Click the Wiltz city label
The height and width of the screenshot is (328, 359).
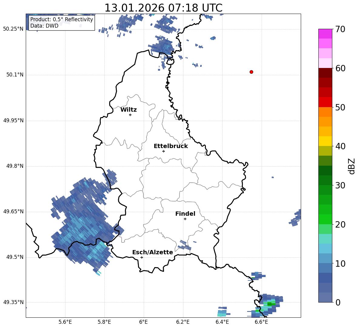pos(129,110)
